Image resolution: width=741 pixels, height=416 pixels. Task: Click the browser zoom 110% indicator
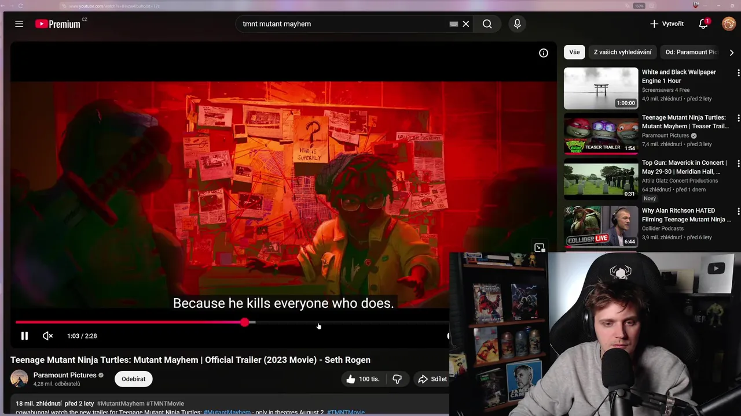pyautogui.click(x=639, y=6)
